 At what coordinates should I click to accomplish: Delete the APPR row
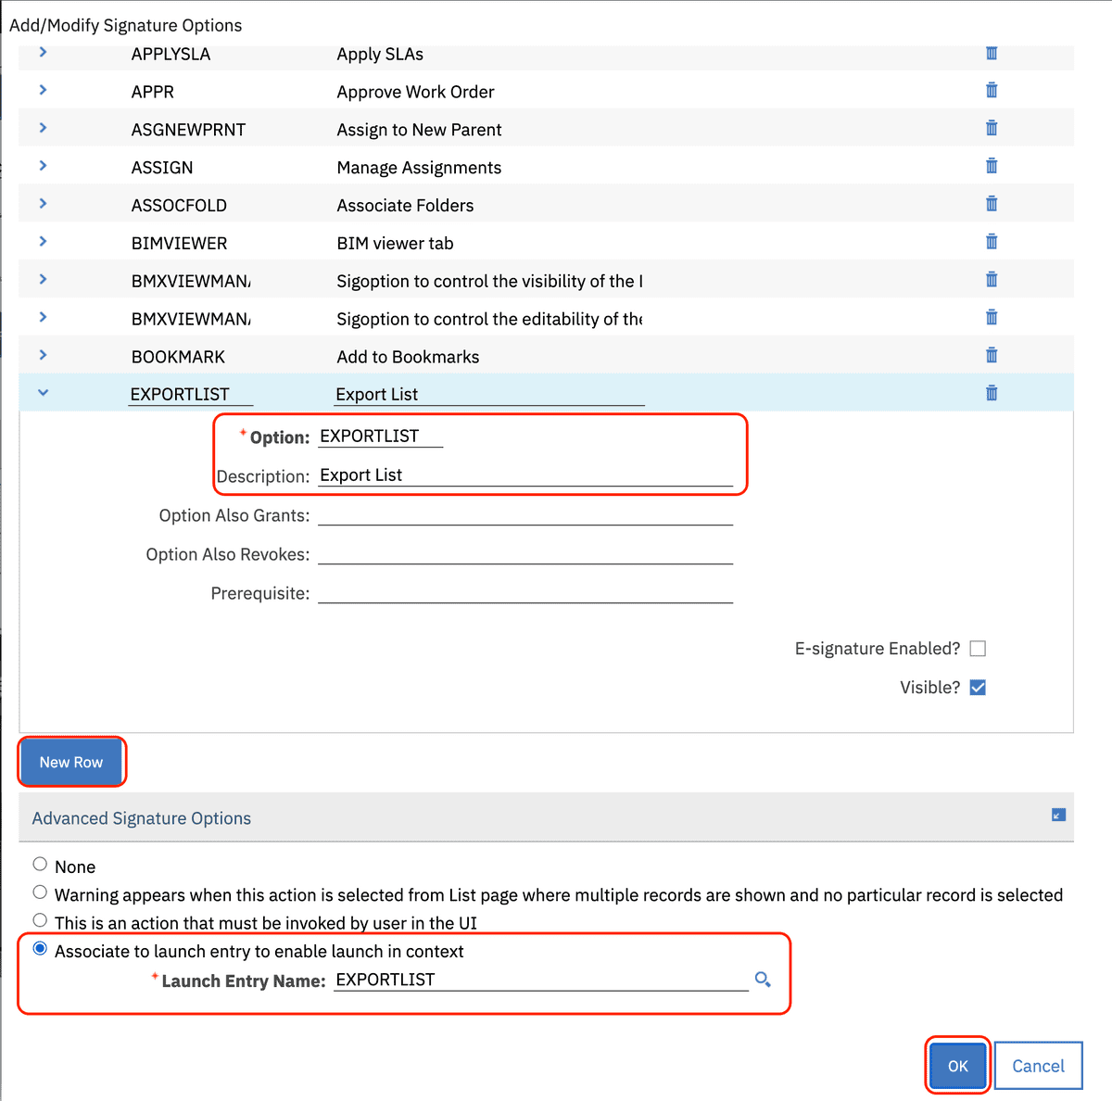tap(991, 90)
